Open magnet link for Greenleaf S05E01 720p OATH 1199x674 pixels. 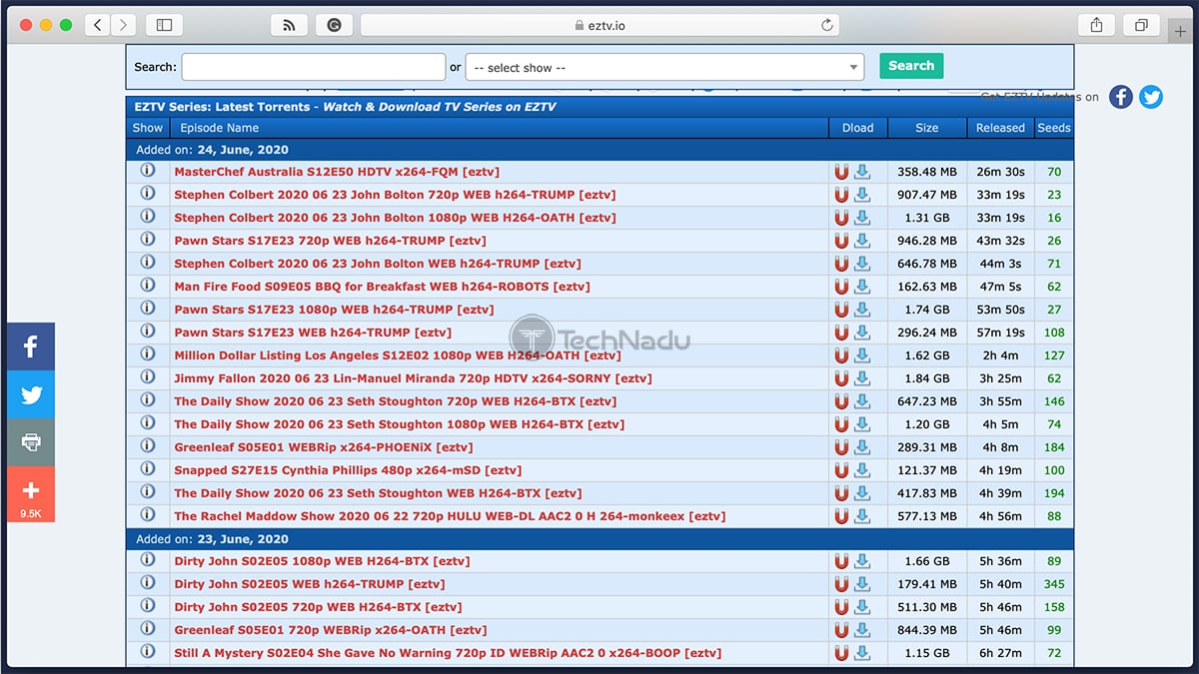tap(841, 630)
